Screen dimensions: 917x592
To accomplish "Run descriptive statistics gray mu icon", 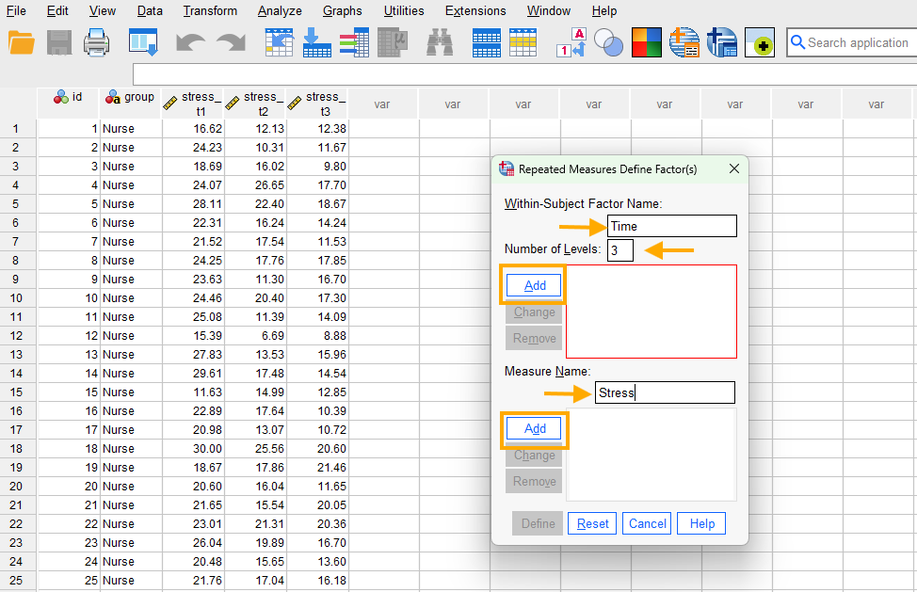I will coord(392,42).
